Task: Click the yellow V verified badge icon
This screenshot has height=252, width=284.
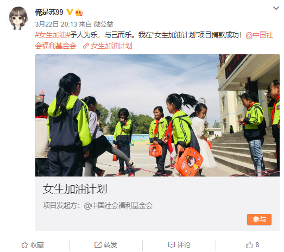Action: tap(70, 12)
